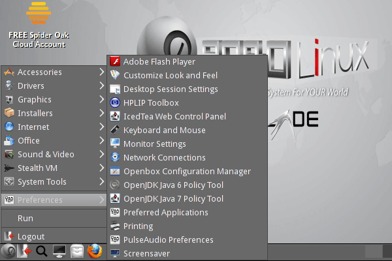The image size is (392, 261).
Task: Open the Sound & Video menu label
Action: pos(46,155)
